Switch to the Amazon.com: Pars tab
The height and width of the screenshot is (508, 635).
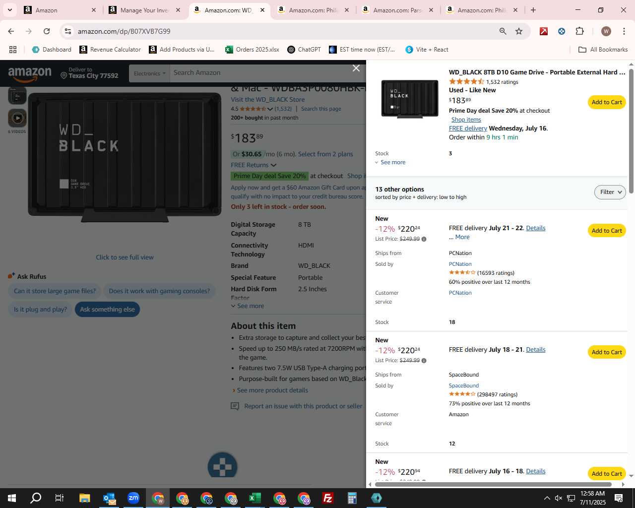click(397, 10)
